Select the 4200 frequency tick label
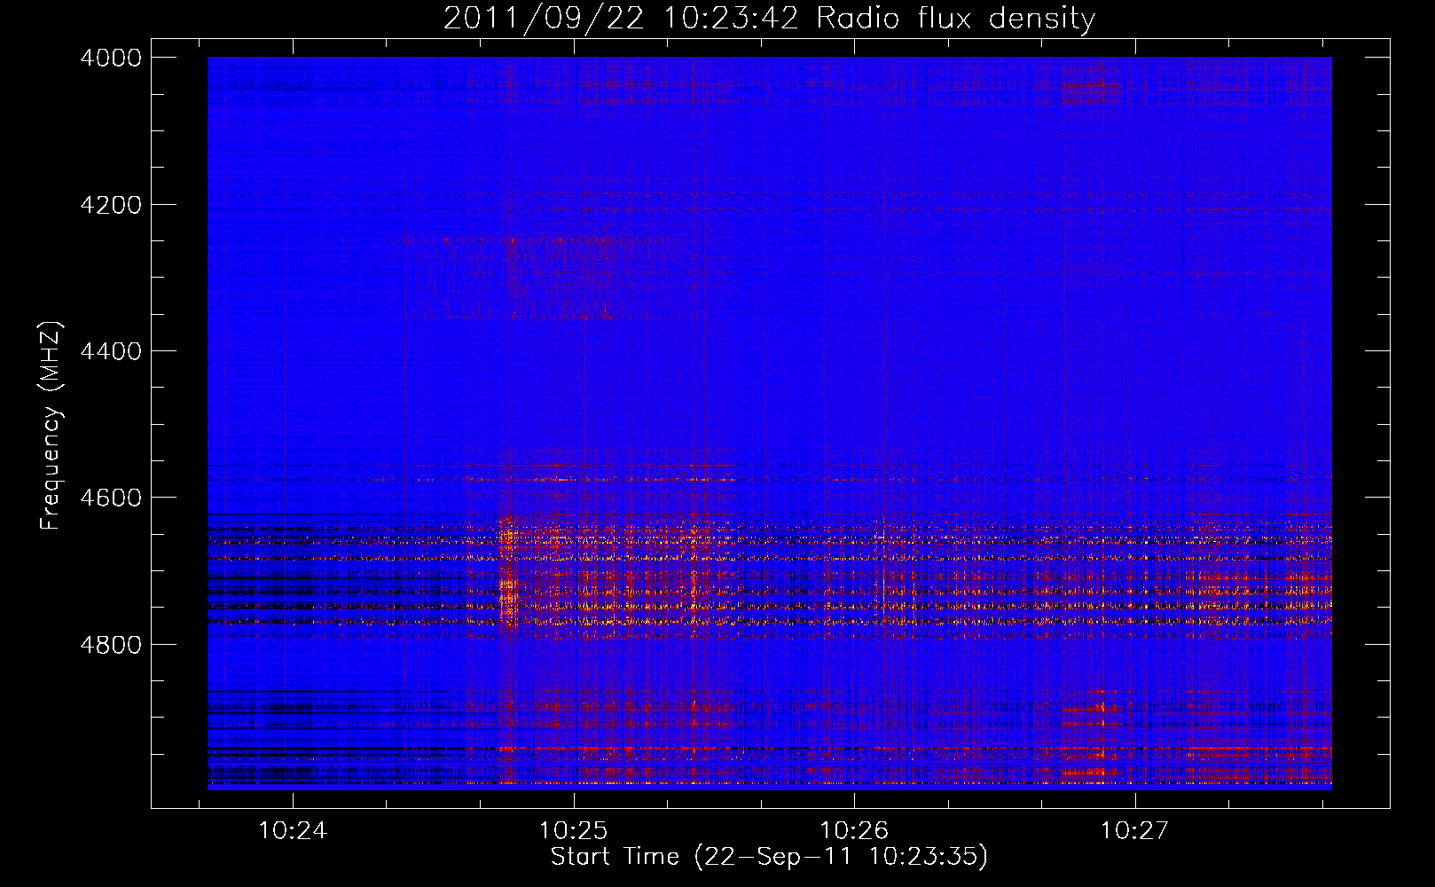Viewport: 1435px width, 887px height. (x=111, y=205)
